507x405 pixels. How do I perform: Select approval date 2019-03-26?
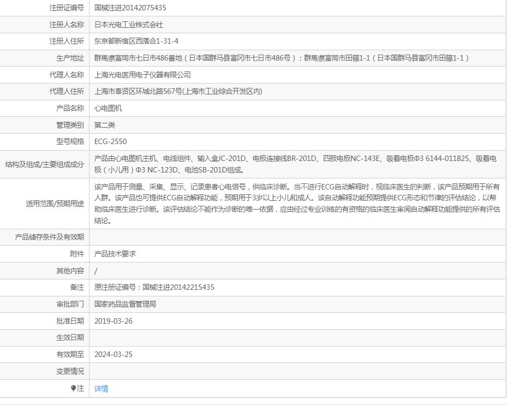coord(114,321)
